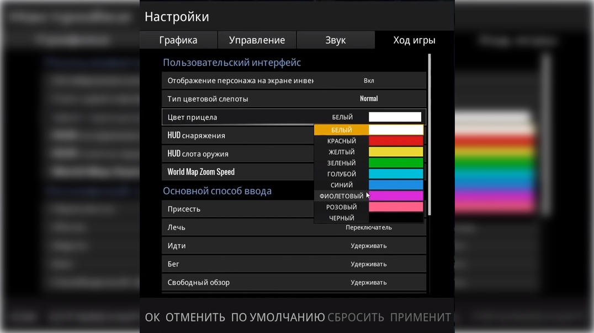Select the Ход игры tab
The height and width of the screenshot is (333, 594).
pos(414,40)
